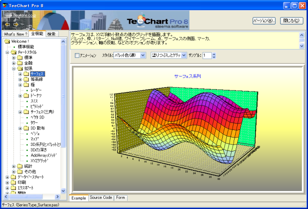Viewport: 308px width, 209px height.
Task: Click the サンプル number input field
Action: click(x=207, y=55)
